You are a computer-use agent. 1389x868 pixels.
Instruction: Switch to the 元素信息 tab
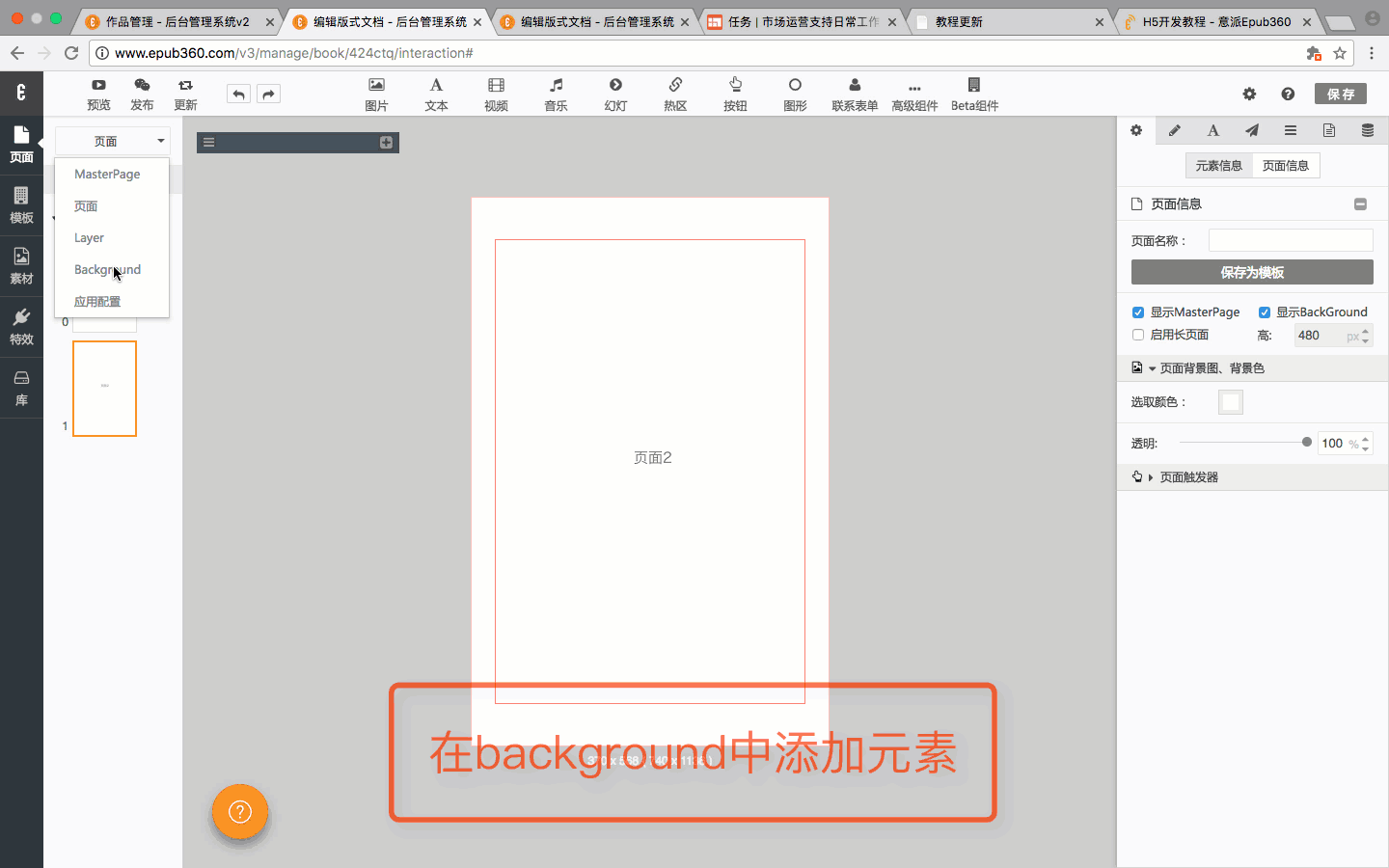[1218, 166]
